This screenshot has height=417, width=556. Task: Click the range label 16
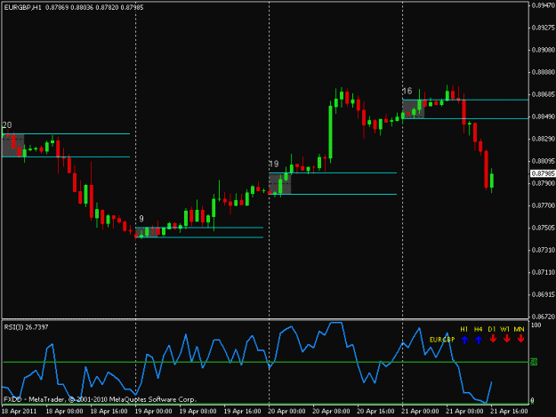point(407,91)
